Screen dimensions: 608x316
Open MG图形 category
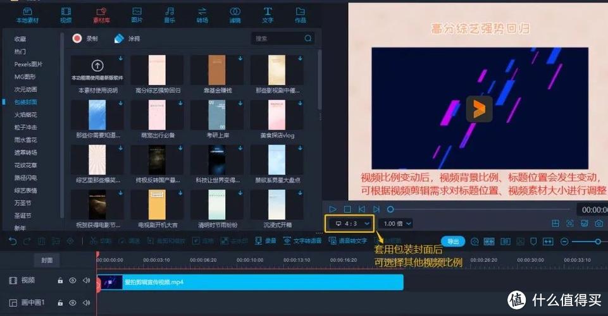click(25, 76)
